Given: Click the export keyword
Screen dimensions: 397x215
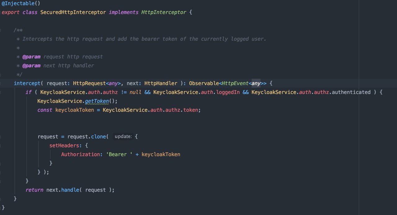Looking at the screenshot, I should [11, 12].
